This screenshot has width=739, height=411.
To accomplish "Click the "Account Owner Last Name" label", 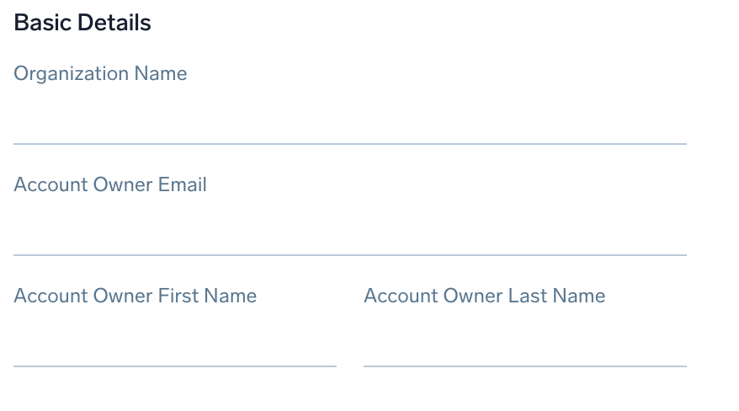I will coord(484,296).
